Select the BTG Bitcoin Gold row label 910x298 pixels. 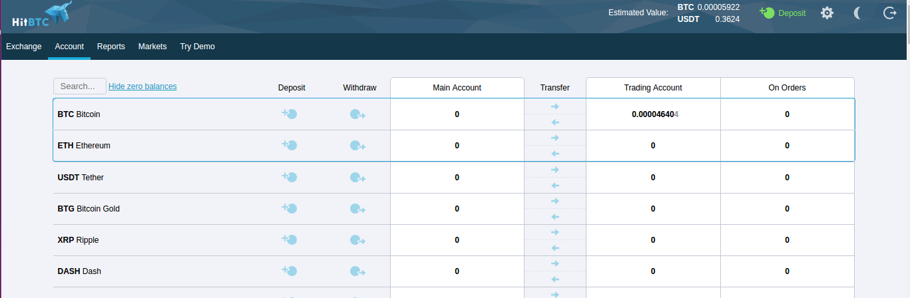click(89, 209)
